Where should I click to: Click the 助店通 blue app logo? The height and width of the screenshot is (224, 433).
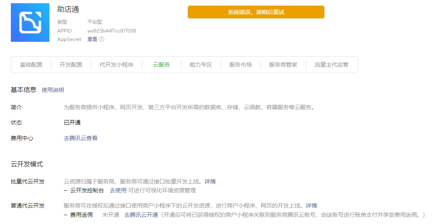pyautogui.click(x=30, y=22)
